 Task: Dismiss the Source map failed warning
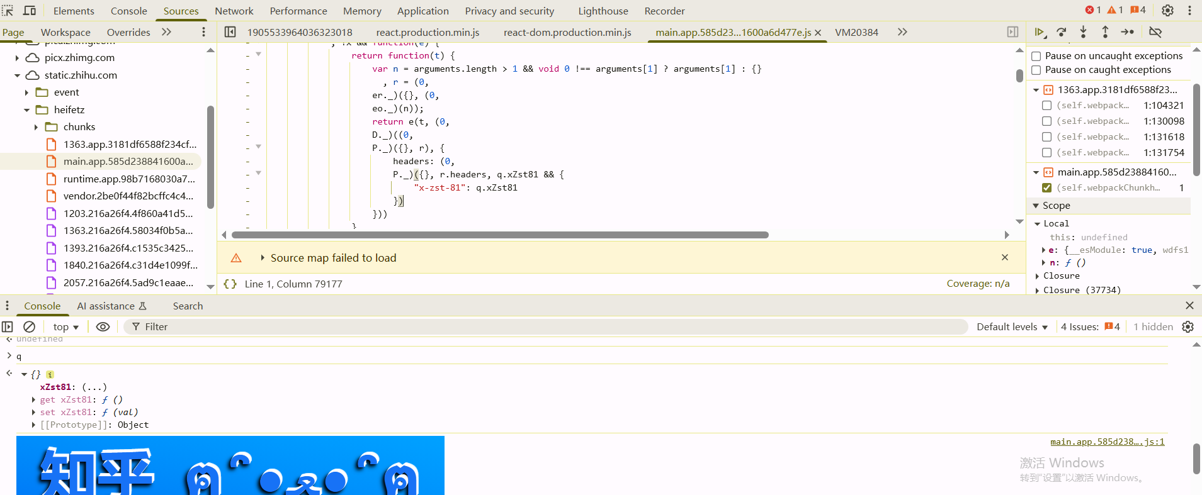click(1005, 257)
